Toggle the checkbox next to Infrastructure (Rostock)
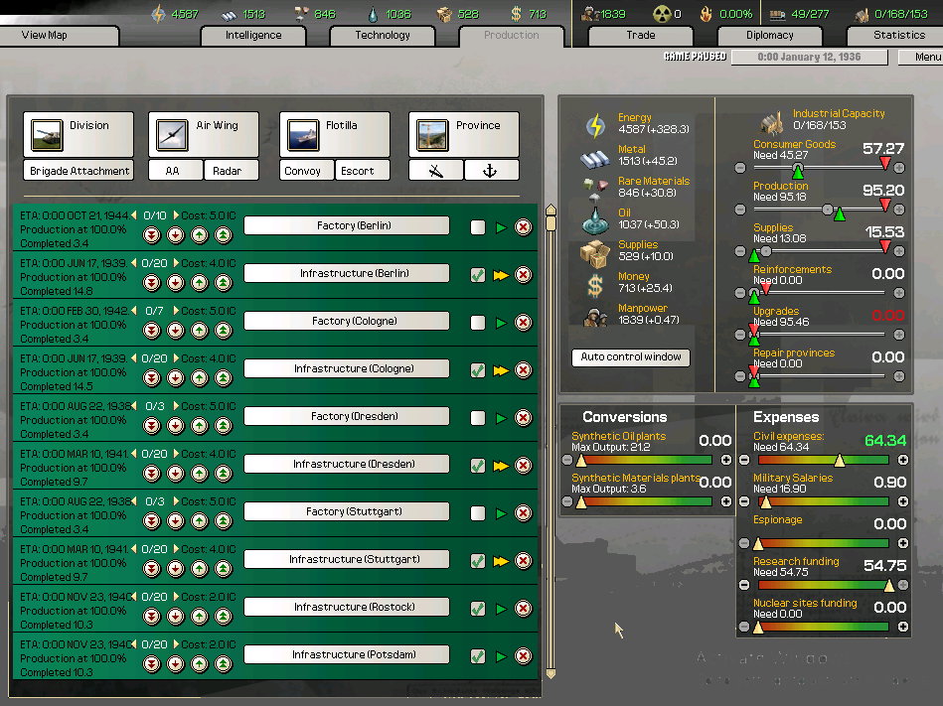Image resolution: width=943 pixels, height=706 pixels. [477, 607]
